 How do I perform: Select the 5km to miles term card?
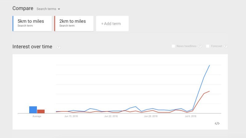pyautogui.click(x=32, y=24)
